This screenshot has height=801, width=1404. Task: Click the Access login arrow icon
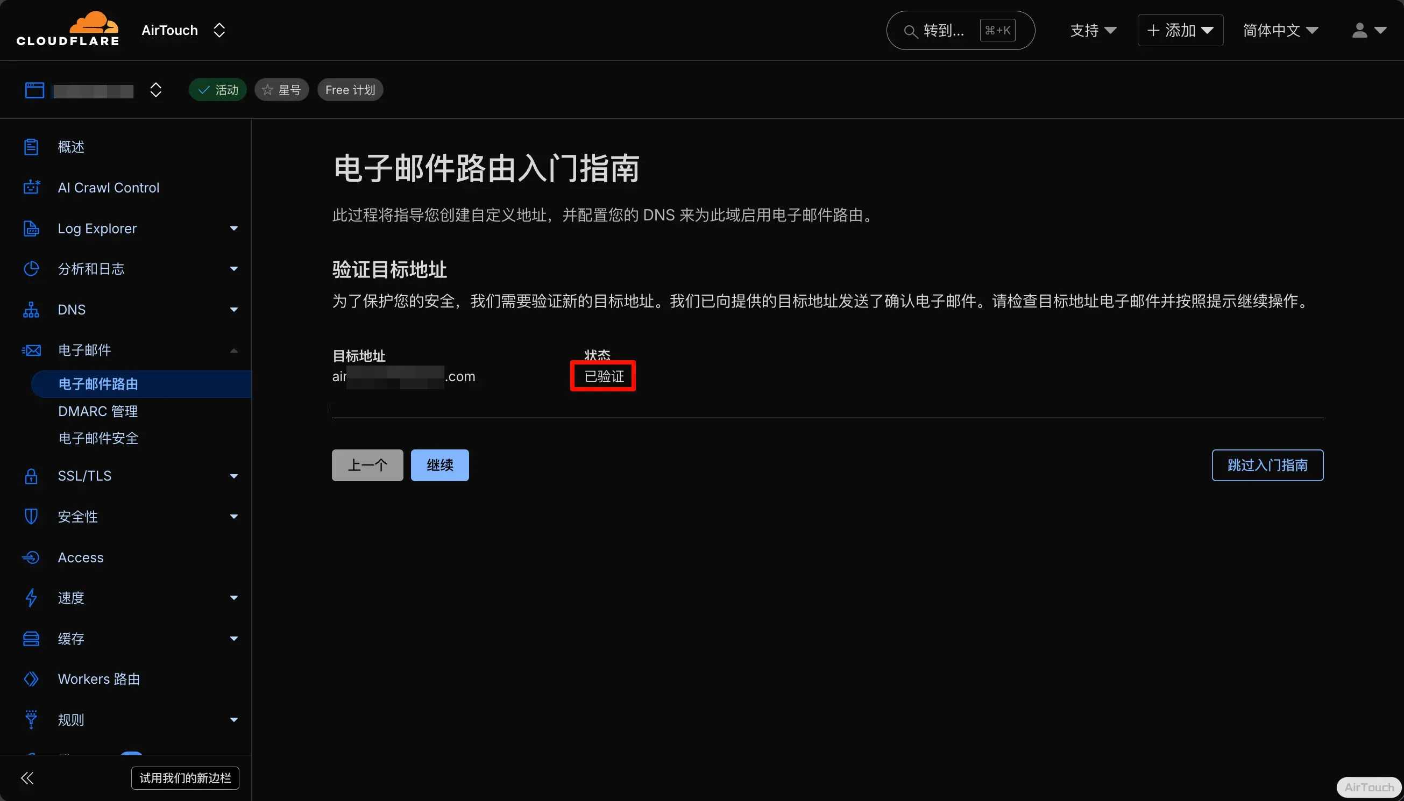(31, 557)
